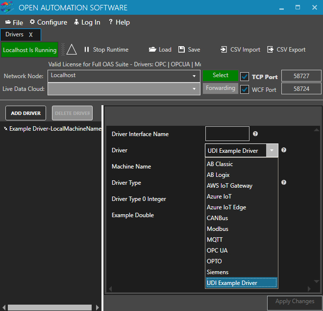Screen dimensions: 323x311
Task: Toggle the WCF Port checkbox
Action: point(245,89)
